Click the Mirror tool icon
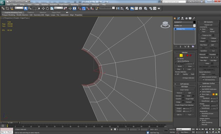Viewport: 221px width, 134px height. [118, 8]
